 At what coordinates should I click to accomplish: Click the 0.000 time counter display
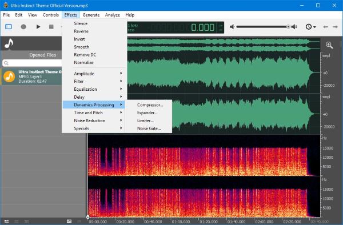click(203, 27)
